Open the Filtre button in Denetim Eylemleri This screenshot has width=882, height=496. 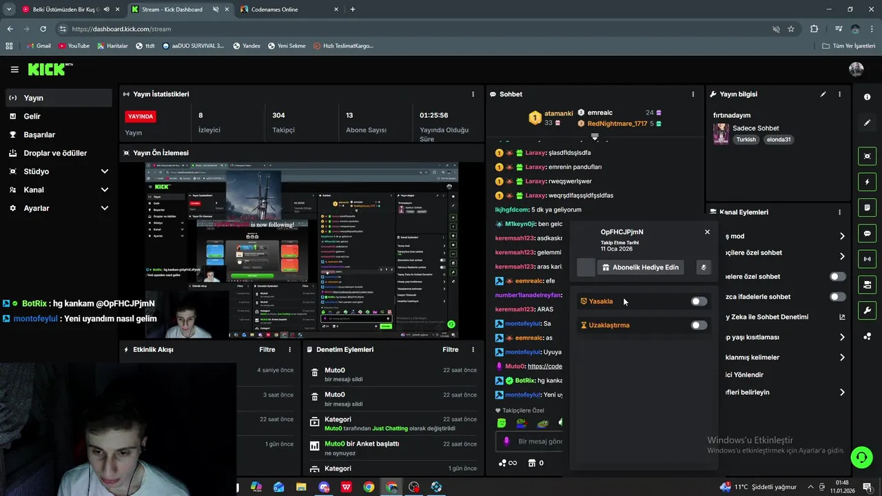451,350
